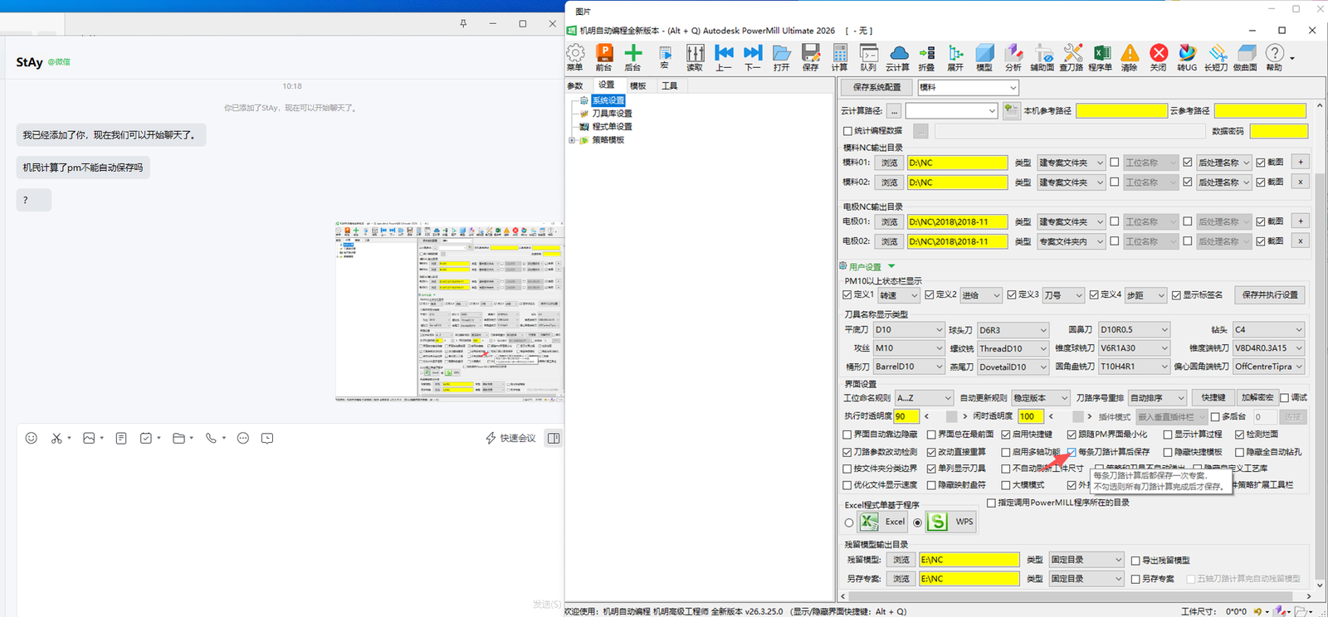Open the 队列 queue icon

pyautogui.click(x=869, y=57)
